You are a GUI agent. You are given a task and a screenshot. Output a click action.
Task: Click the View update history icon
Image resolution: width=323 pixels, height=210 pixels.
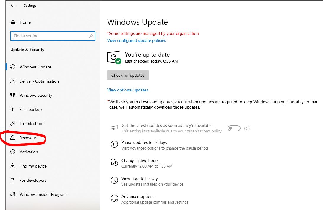click(114, 180)
